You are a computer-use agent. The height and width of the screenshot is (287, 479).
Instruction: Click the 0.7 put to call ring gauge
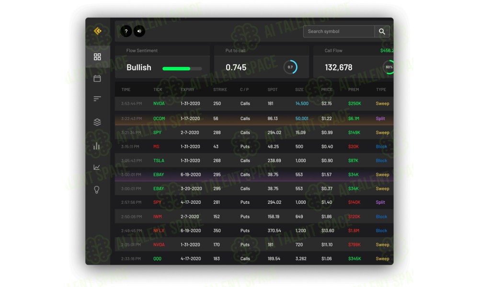tap(290, 67)
